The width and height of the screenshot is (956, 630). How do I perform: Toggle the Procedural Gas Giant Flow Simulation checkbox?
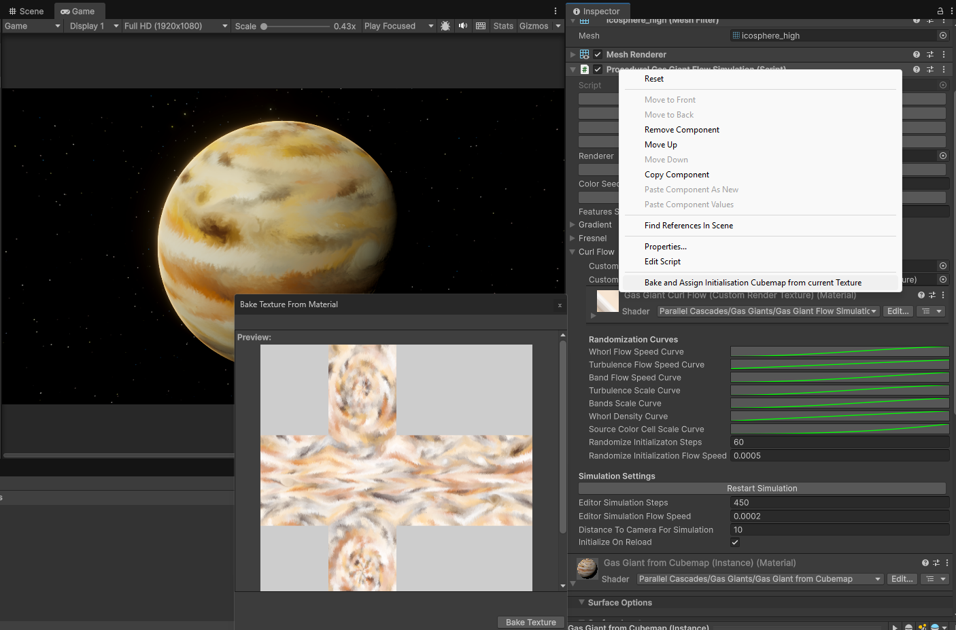tap(598, 69)
